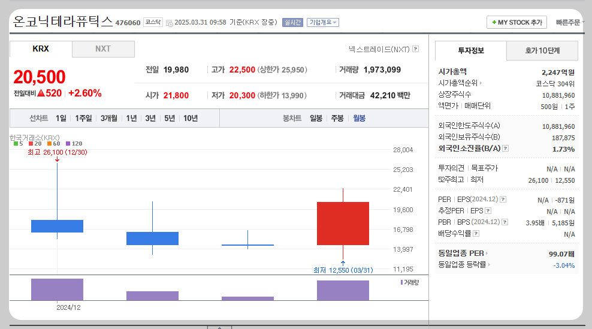Select the 3개월 line chart period
The image size is (592, 329).
pos(108,119)
